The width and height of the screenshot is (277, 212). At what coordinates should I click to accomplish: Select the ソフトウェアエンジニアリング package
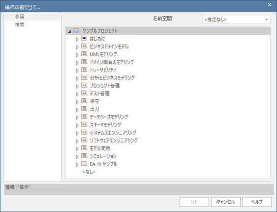click(x=114, y=141)
